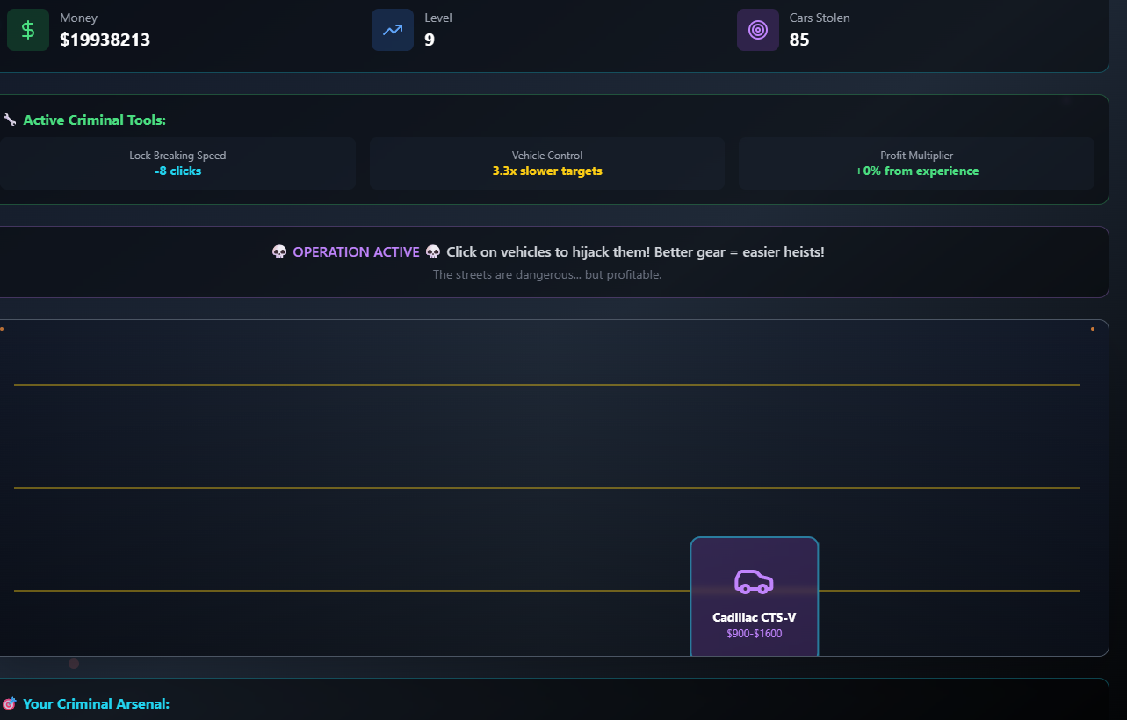Click the skull icon before OPERATION ACTIVE
Image resolution: width=1127 pixels, height=720 pixels.
click(x=279, y=252)
